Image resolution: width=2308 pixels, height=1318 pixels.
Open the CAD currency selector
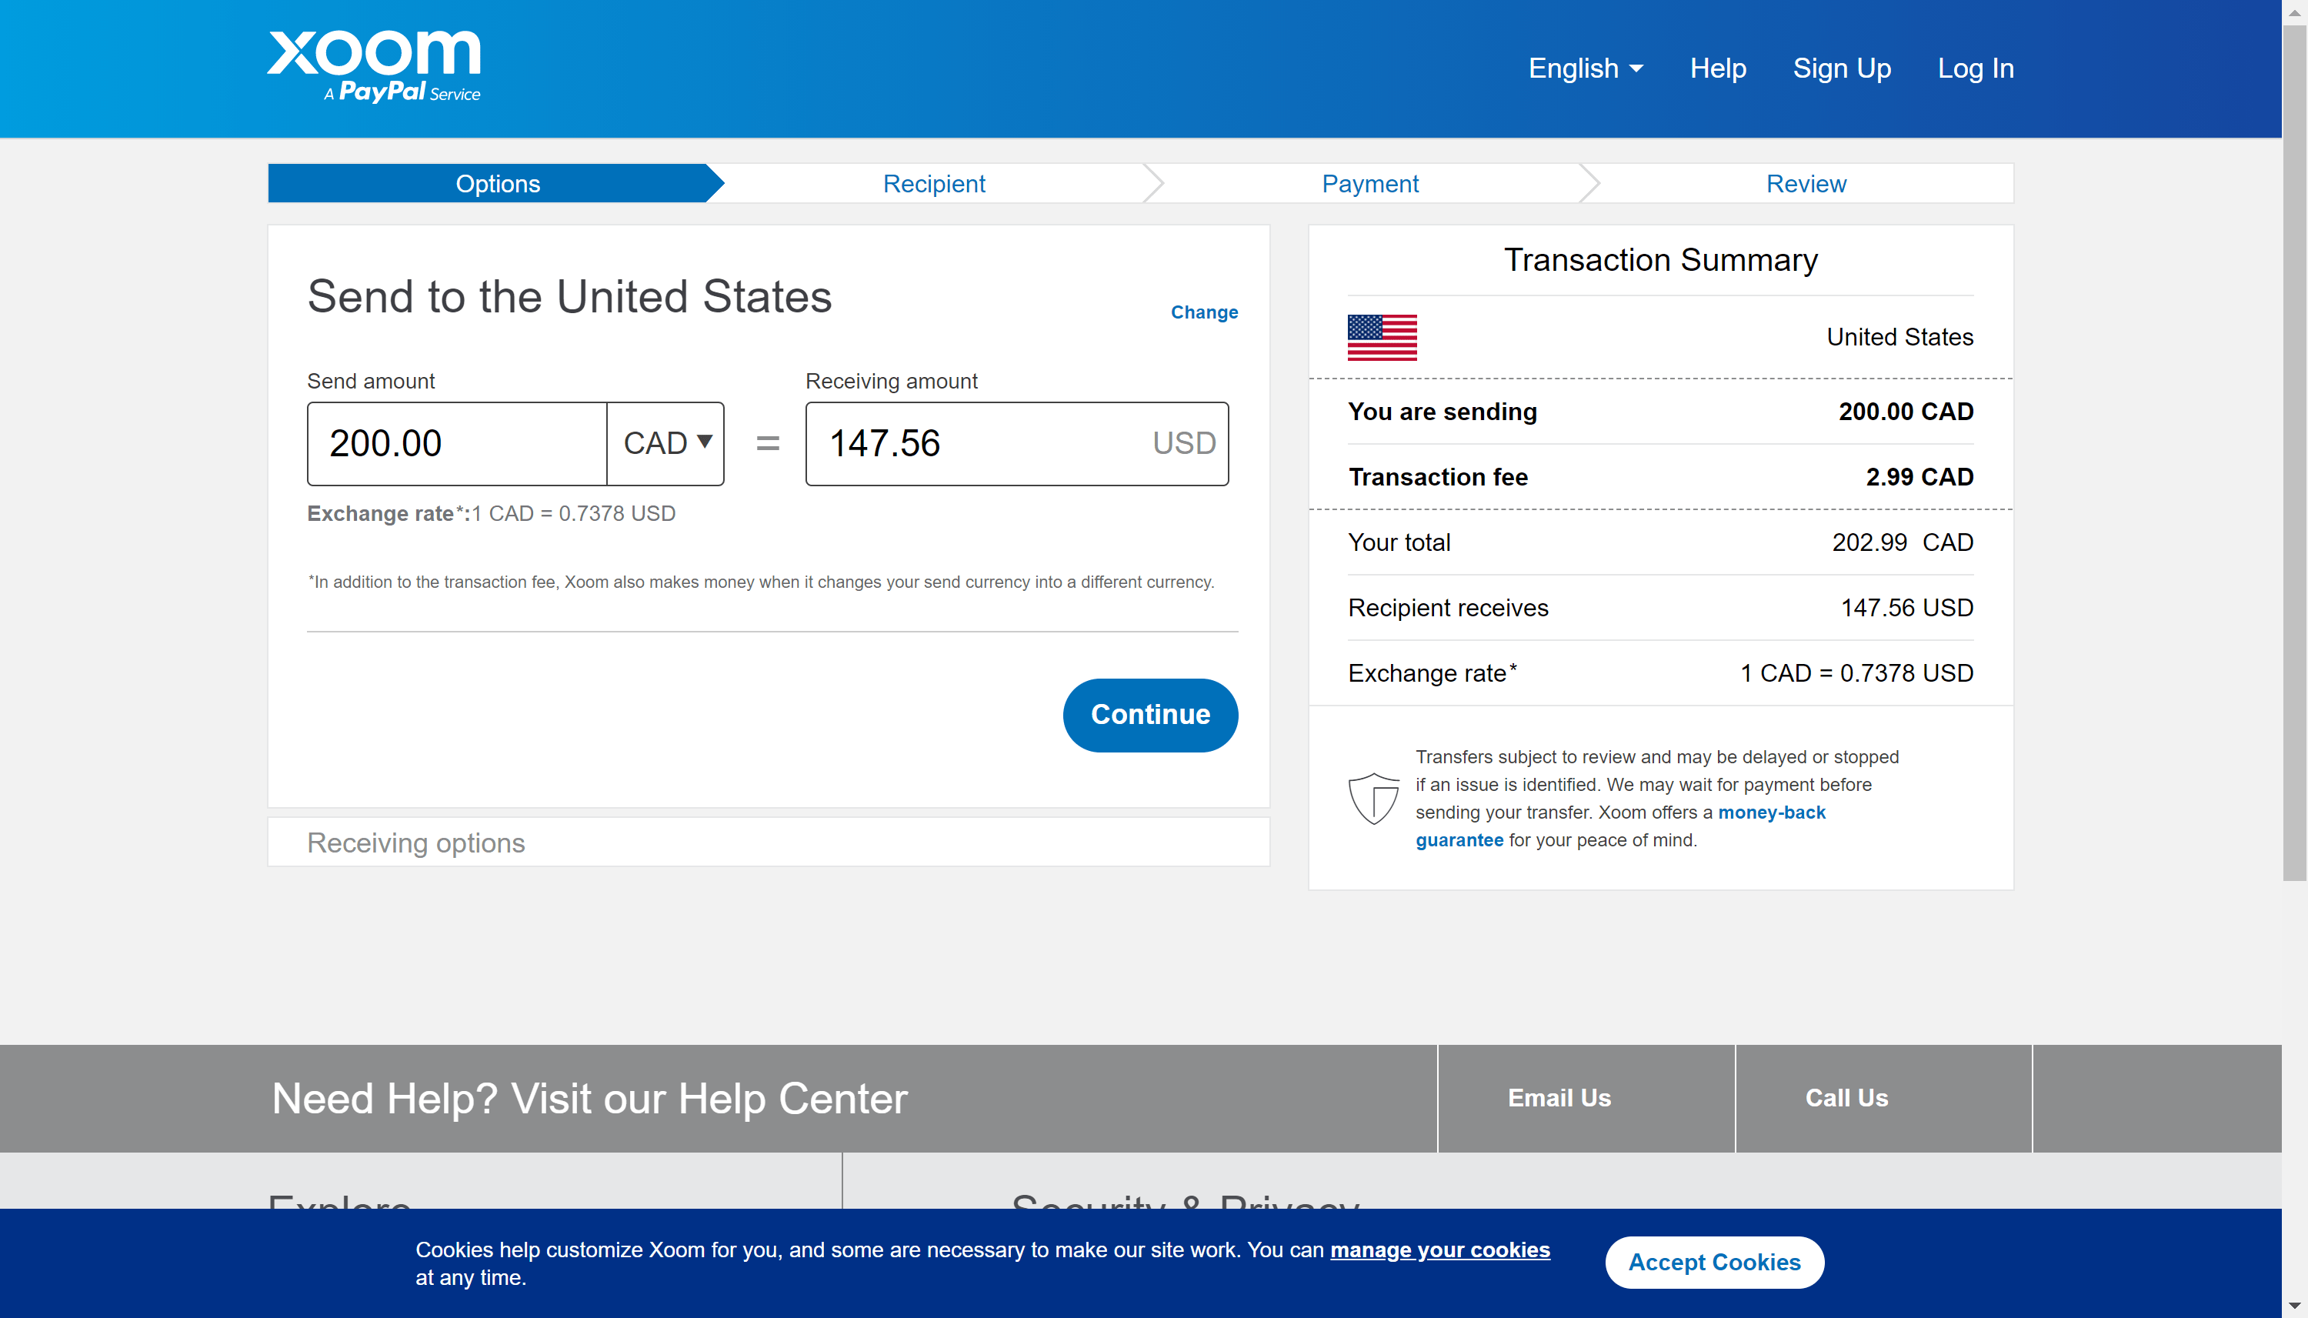(x=665, y=443)
